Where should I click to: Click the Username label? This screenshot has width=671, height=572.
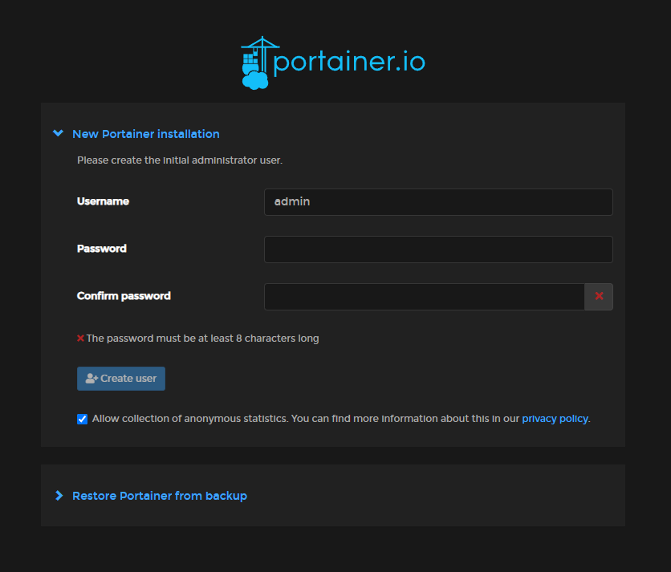pyautogui.click(x=103, y=201)
